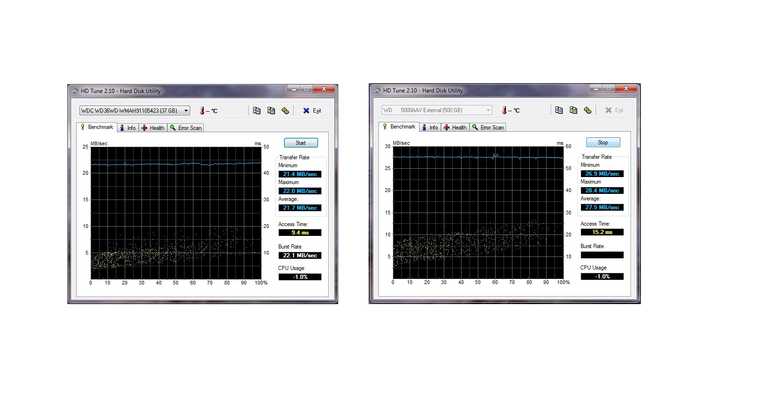Screen dimensions: 782x405
Task: Click the average value 21.7 MB/sec
Action: point(300,208)
